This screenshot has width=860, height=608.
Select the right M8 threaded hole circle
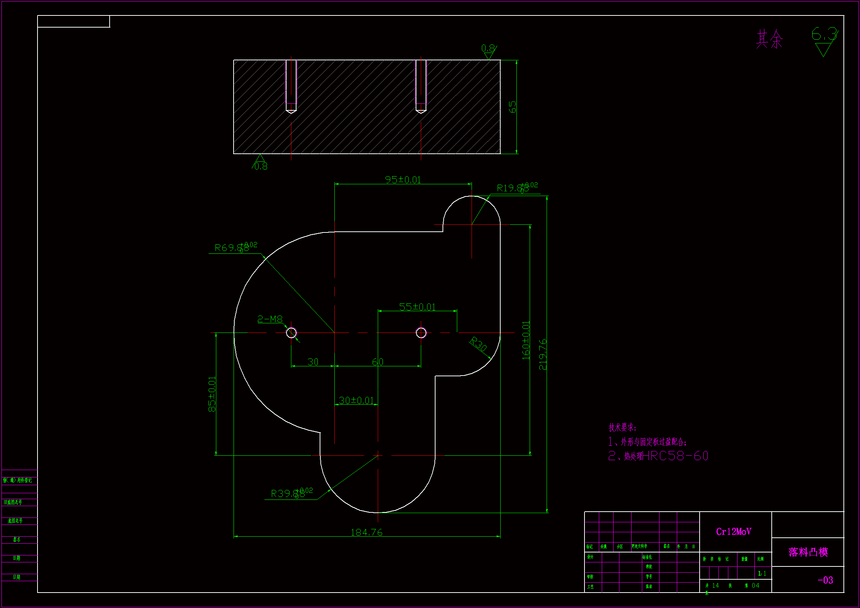[421, 333]
